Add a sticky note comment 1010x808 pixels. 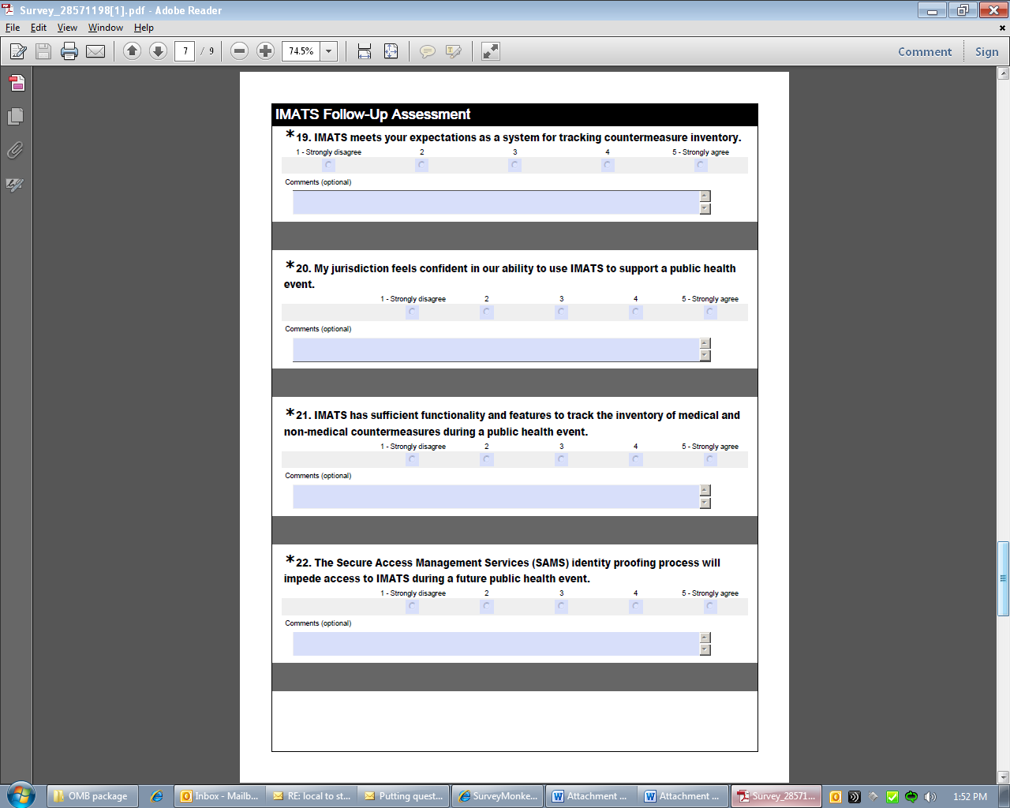[428, 51]
